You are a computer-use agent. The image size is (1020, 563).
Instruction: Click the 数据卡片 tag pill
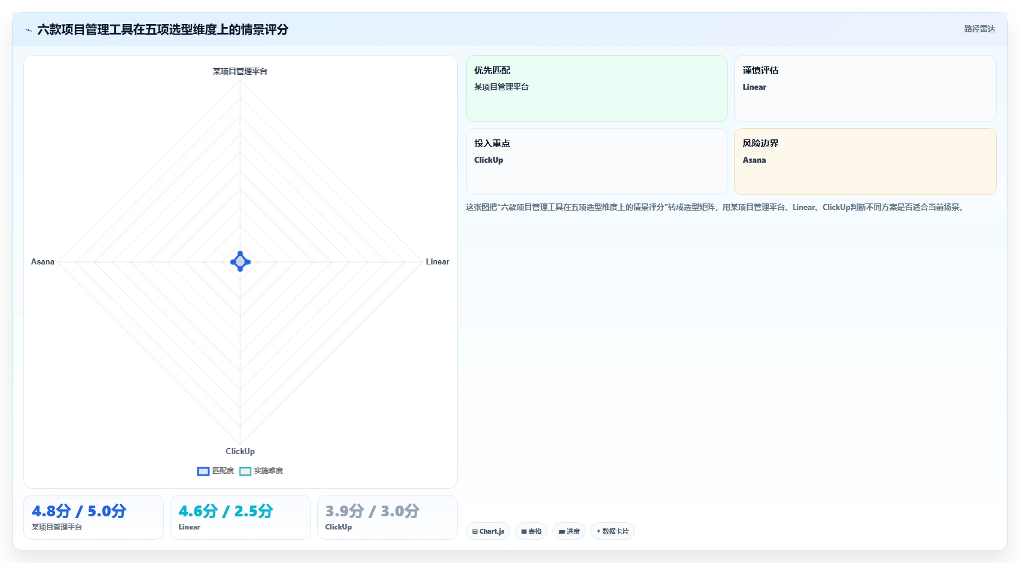click(x=613, y=531)
